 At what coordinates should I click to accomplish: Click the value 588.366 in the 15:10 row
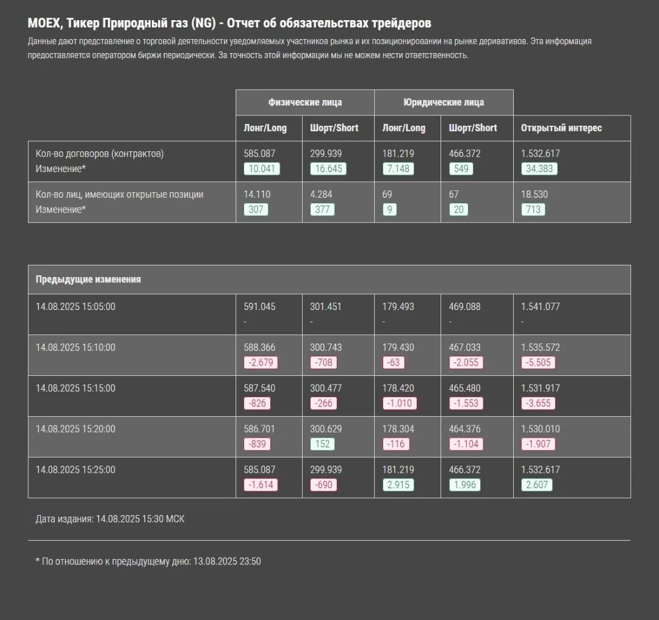click(x=260, y=347)
